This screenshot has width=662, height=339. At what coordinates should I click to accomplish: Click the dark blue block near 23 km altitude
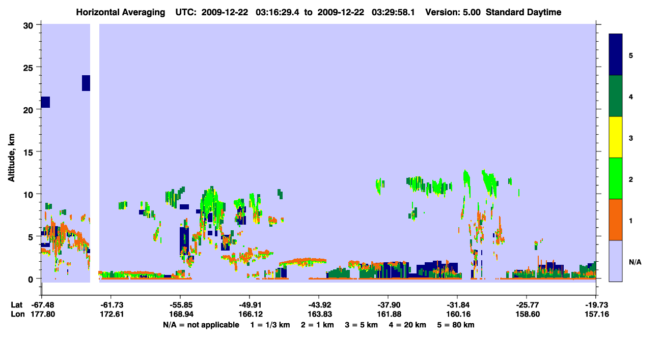(x=86, y=83)
